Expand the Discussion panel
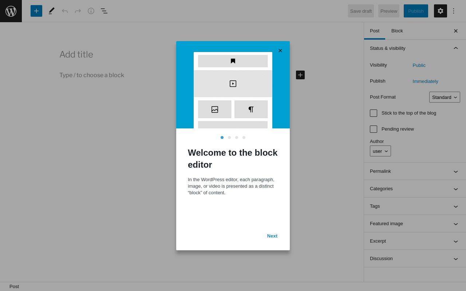 [x=415, y=259]
